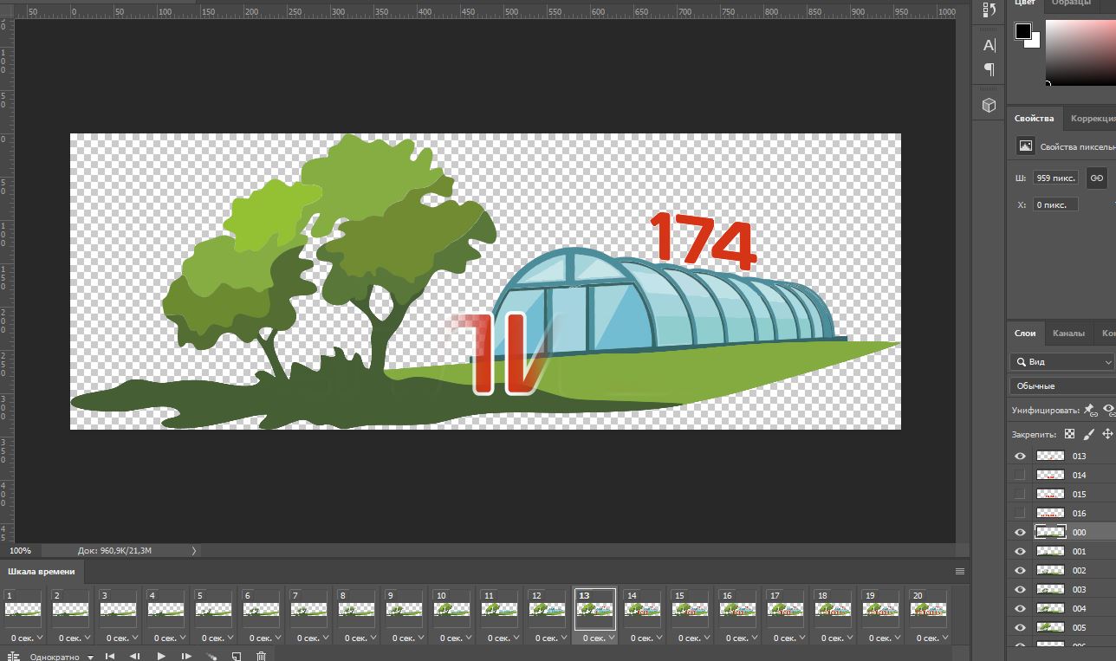The image size is (1116, 661).
Task: Open the History panel icon
Action: coord(989,10)
